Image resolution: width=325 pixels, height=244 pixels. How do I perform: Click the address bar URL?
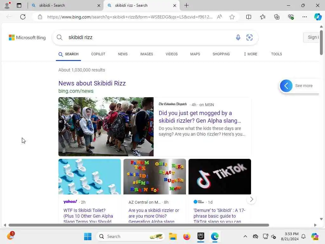tap(130, 17)
